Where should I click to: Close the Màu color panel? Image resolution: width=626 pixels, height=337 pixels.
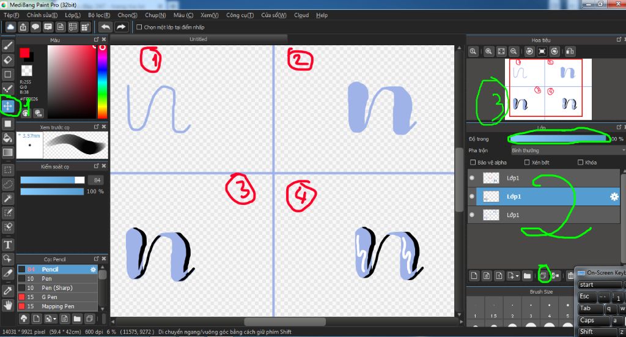click(x=104, y=40)
